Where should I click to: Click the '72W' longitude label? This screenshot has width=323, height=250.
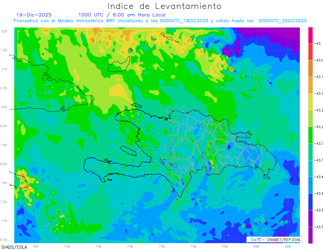tap(161, 246)
